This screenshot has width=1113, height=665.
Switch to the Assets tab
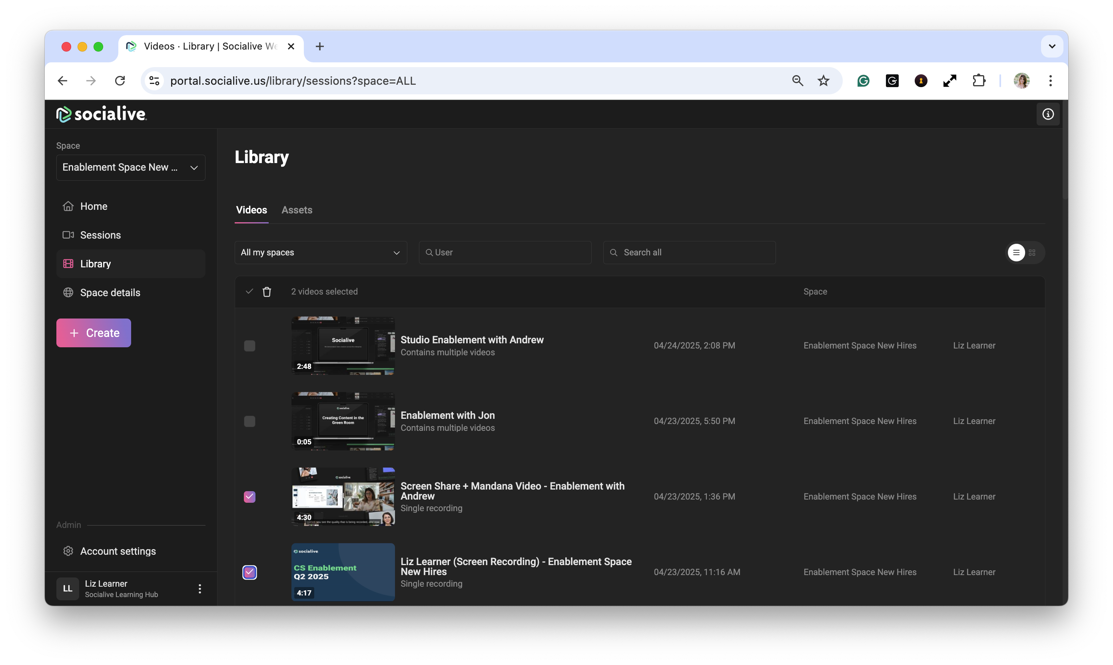click(297, 210)
